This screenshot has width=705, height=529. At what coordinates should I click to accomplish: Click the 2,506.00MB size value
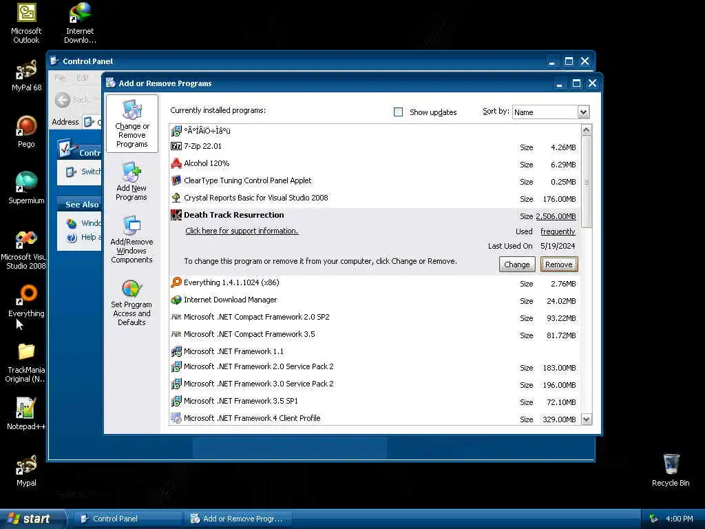point(556,216)
